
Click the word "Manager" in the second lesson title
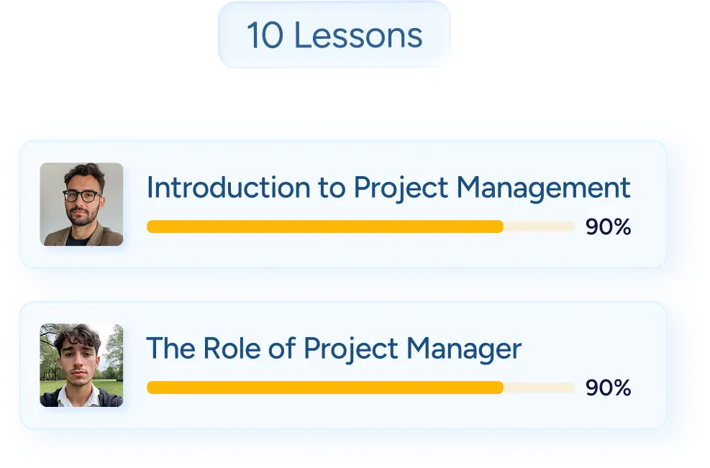coord(463,349)
